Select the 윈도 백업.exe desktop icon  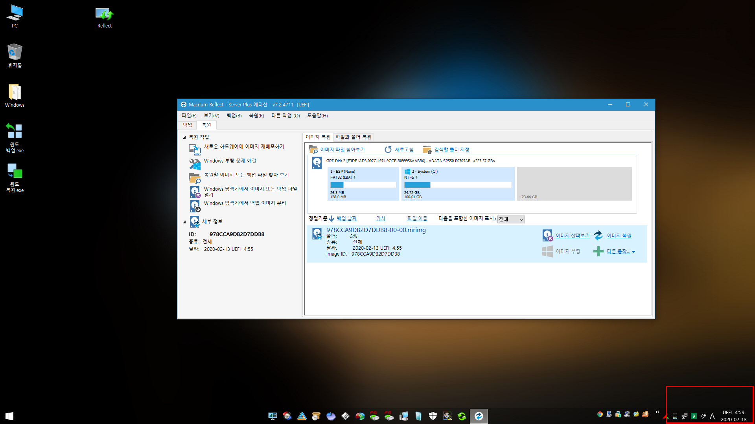click(15, 138)
